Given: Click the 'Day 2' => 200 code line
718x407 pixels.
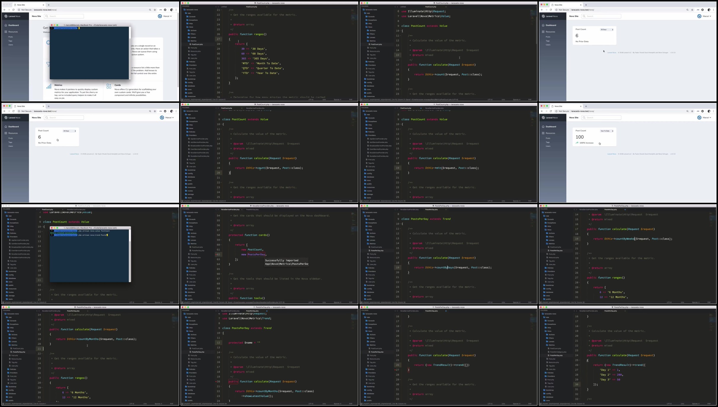Looking at the screenshot, I should click(x=611, y=375).
